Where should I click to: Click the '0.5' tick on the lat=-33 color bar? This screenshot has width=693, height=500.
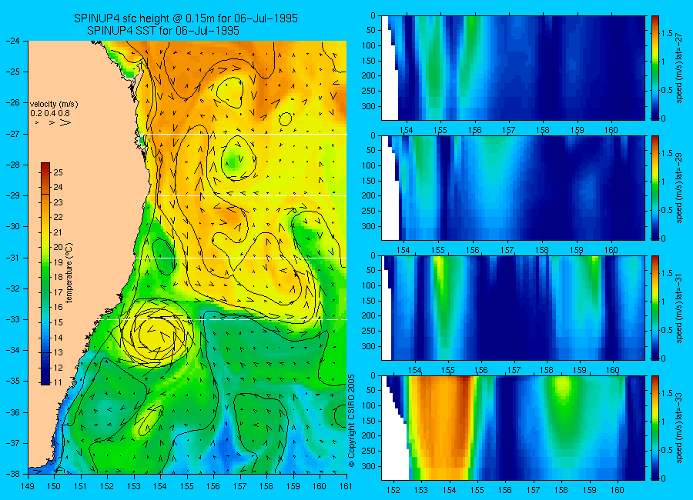(x=667, y=450)
